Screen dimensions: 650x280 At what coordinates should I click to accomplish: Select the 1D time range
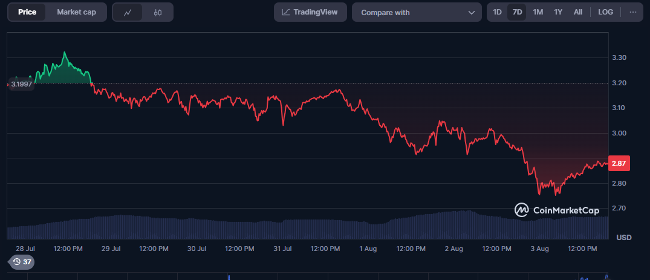click(x=497, y=12)
